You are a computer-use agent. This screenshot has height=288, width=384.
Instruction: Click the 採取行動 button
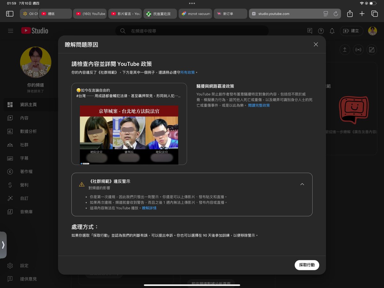(307, 265)
